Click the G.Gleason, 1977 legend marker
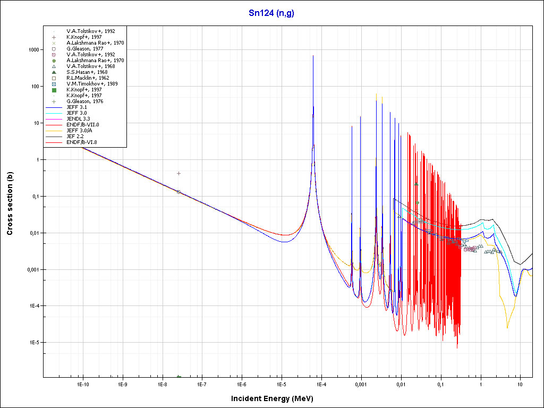The image size is (544, 408). point(54,49)
